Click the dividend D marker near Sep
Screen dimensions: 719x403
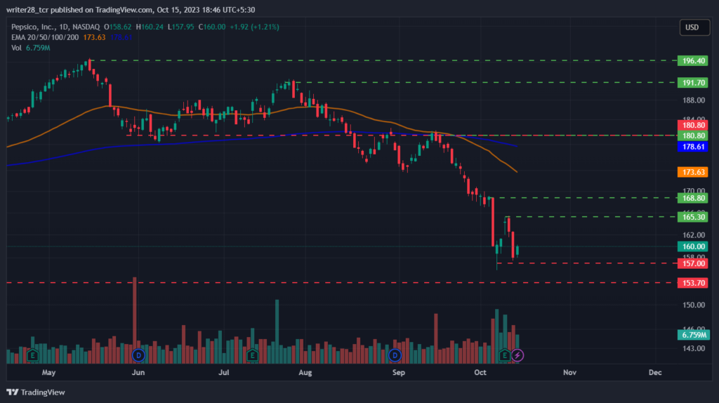tap(395, 355)
